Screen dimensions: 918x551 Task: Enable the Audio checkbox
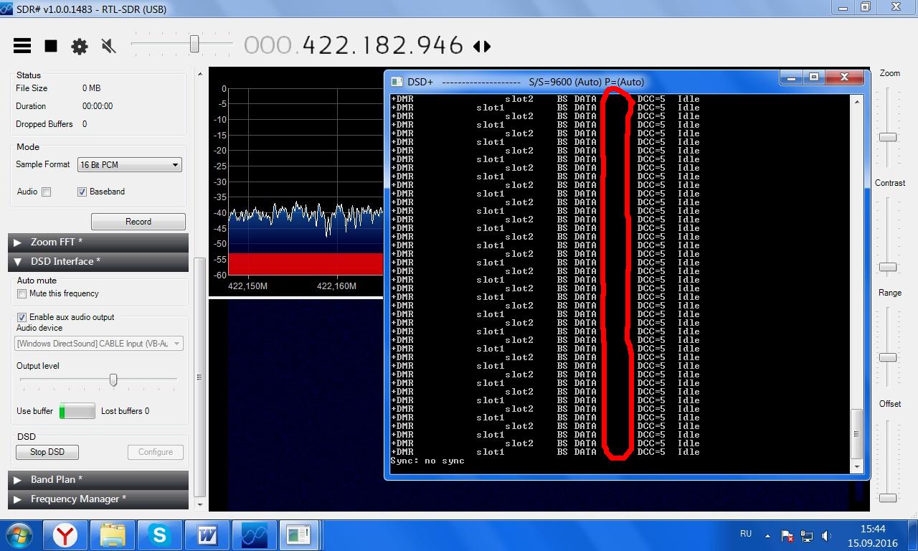(x=46, y=192)
